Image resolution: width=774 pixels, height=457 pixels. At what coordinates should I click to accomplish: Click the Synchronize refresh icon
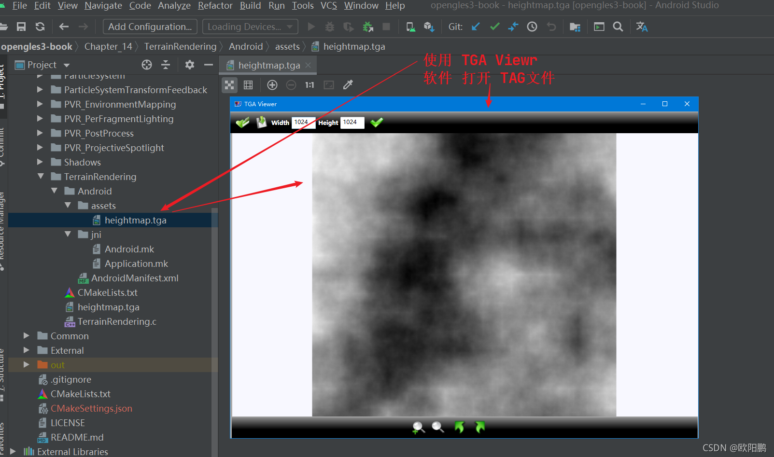coord(40,27)
